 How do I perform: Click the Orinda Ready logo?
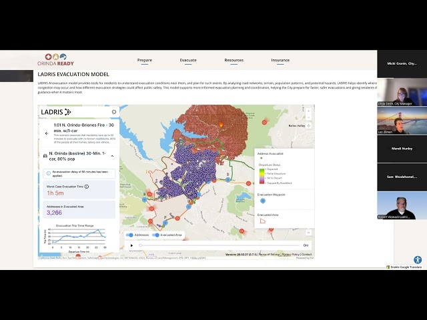click(x=55, y=60)
